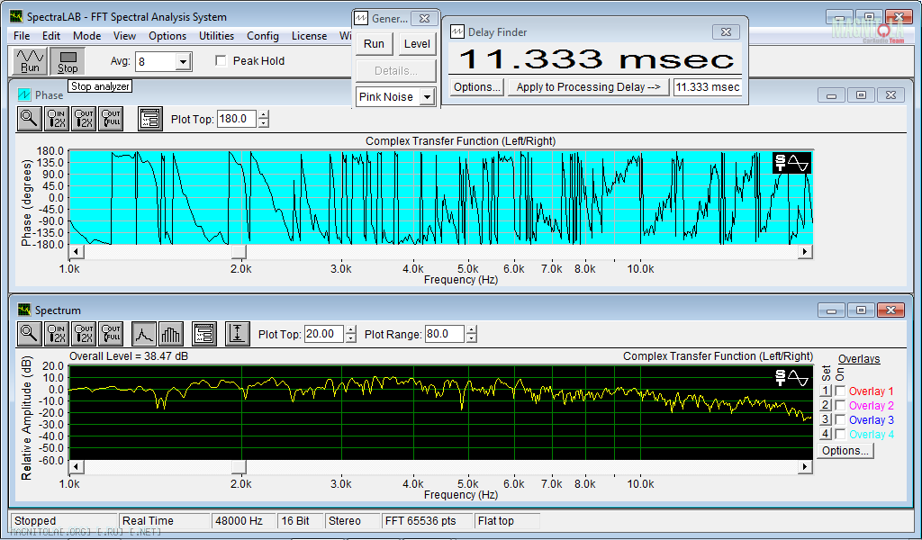The image size is (922, 540).
Task: Click the 48000 Hz status bar entry
Action: 243,520
